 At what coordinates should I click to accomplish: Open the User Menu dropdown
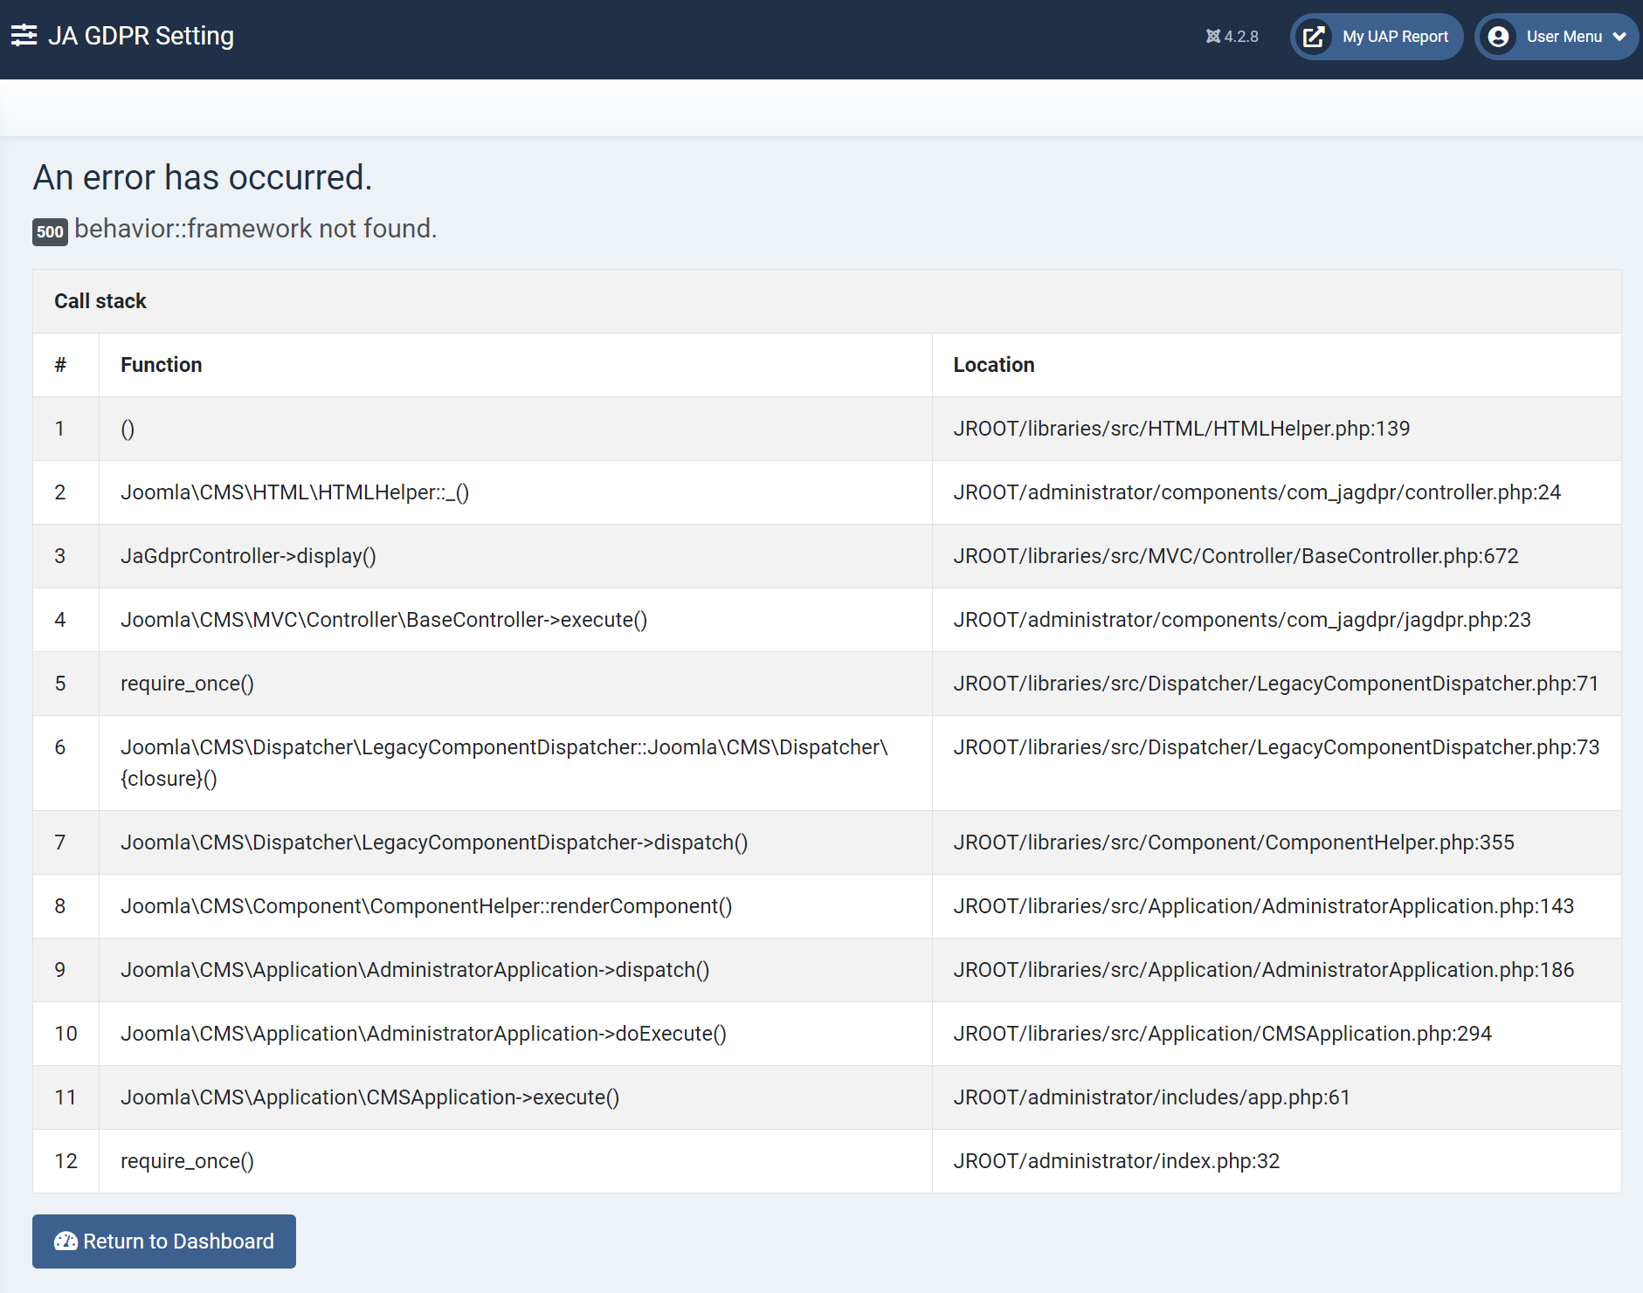click(x=1563, y=37)
